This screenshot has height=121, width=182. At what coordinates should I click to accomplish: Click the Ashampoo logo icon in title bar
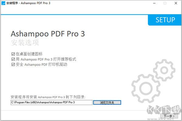(x=3, y=3)
